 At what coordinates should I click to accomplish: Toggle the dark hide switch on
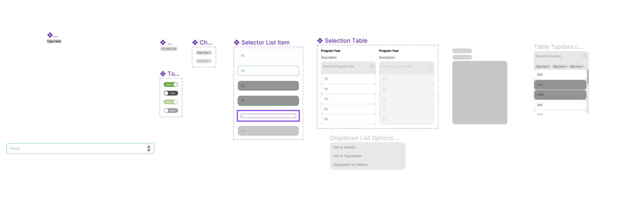pos(171,93)
